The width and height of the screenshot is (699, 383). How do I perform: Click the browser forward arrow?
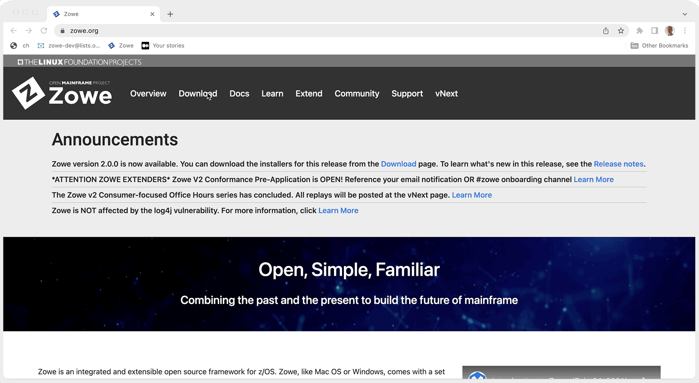coord(29,31)
